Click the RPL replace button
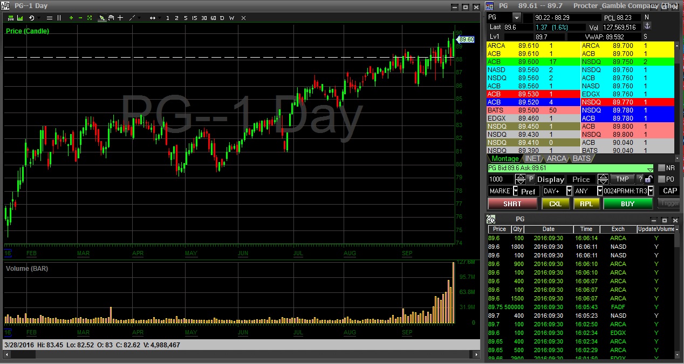 [586, 204]
